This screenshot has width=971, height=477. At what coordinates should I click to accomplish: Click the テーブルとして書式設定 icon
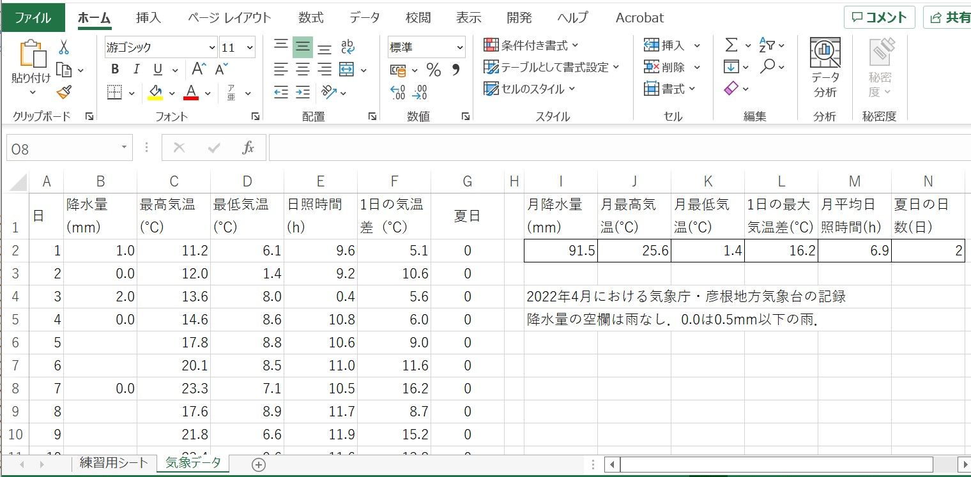pos(490,66)
